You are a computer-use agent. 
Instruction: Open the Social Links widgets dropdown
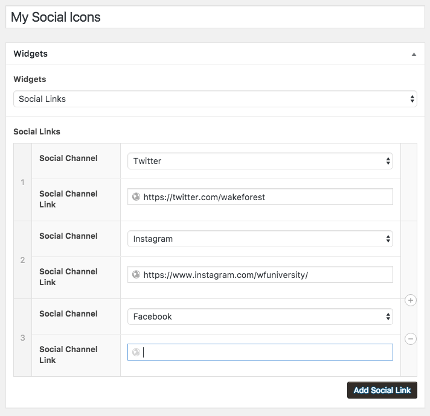tap(215, 99)
